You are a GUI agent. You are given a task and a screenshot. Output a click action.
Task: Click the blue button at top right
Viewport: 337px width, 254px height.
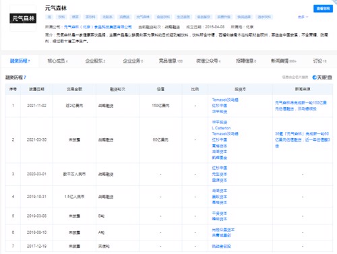pyautogui.click(x=323, y=9)
